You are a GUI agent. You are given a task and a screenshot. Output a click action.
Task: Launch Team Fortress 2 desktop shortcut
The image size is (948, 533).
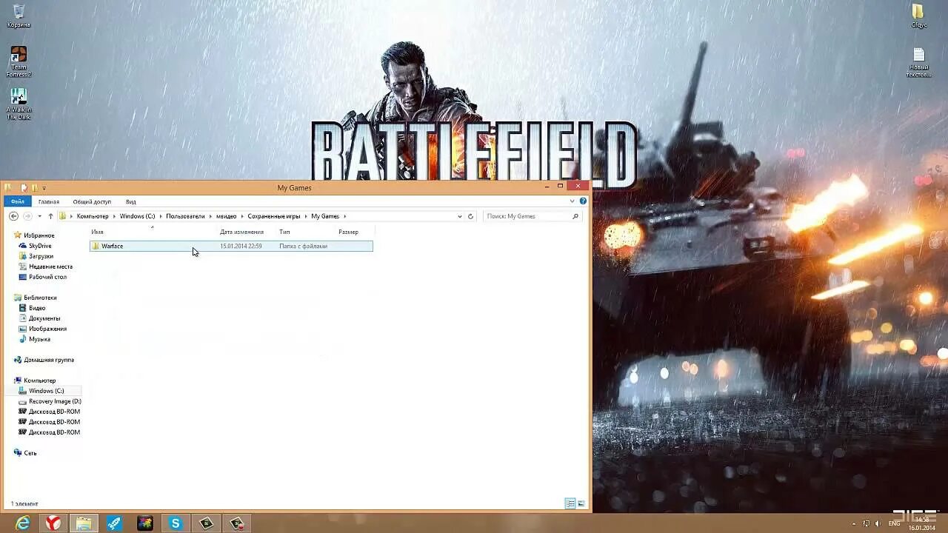tap(19, 62)
